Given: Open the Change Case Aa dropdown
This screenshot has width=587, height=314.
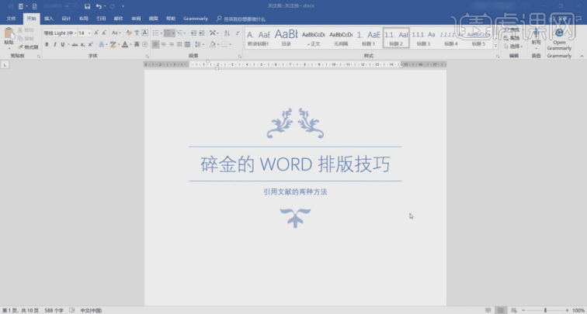Looking at the screenshot, I should point(116,33).
